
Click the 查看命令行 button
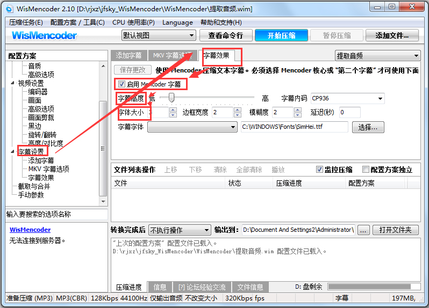[x=226, y=35]
